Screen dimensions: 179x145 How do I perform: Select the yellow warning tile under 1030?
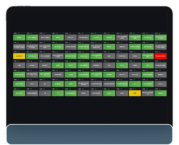pyautogui.click(x=19, y=56)
